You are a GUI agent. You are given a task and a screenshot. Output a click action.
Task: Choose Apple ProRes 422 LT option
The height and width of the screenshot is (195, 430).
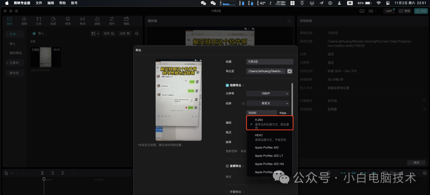270,156
